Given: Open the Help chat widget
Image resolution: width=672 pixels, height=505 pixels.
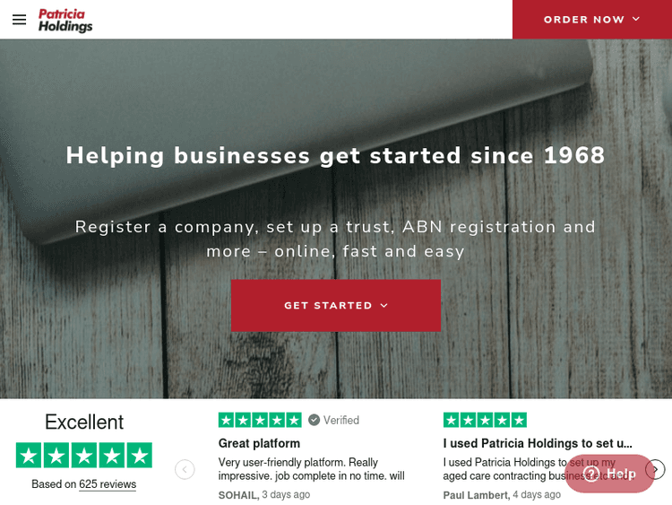Looking at the screenshot, I should point(610,474).
